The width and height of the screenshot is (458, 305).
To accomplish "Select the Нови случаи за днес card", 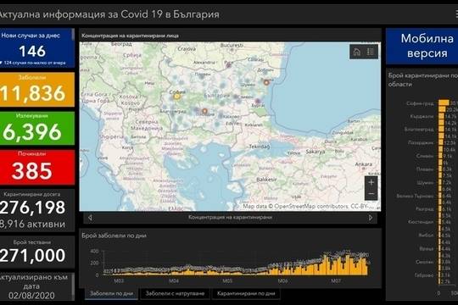I will [36, 47].
